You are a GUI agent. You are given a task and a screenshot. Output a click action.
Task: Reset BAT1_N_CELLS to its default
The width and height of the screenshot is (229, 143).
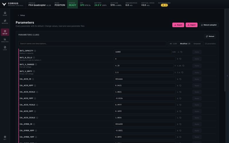pyautogui.click(x=180, y=59)
